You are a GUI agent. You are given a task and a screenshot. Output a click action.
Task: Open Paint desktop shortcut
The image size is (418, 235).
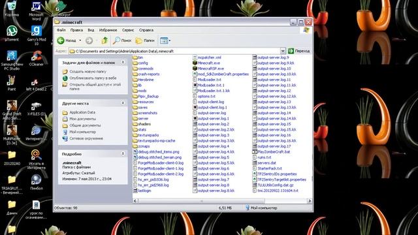point(12,83)
